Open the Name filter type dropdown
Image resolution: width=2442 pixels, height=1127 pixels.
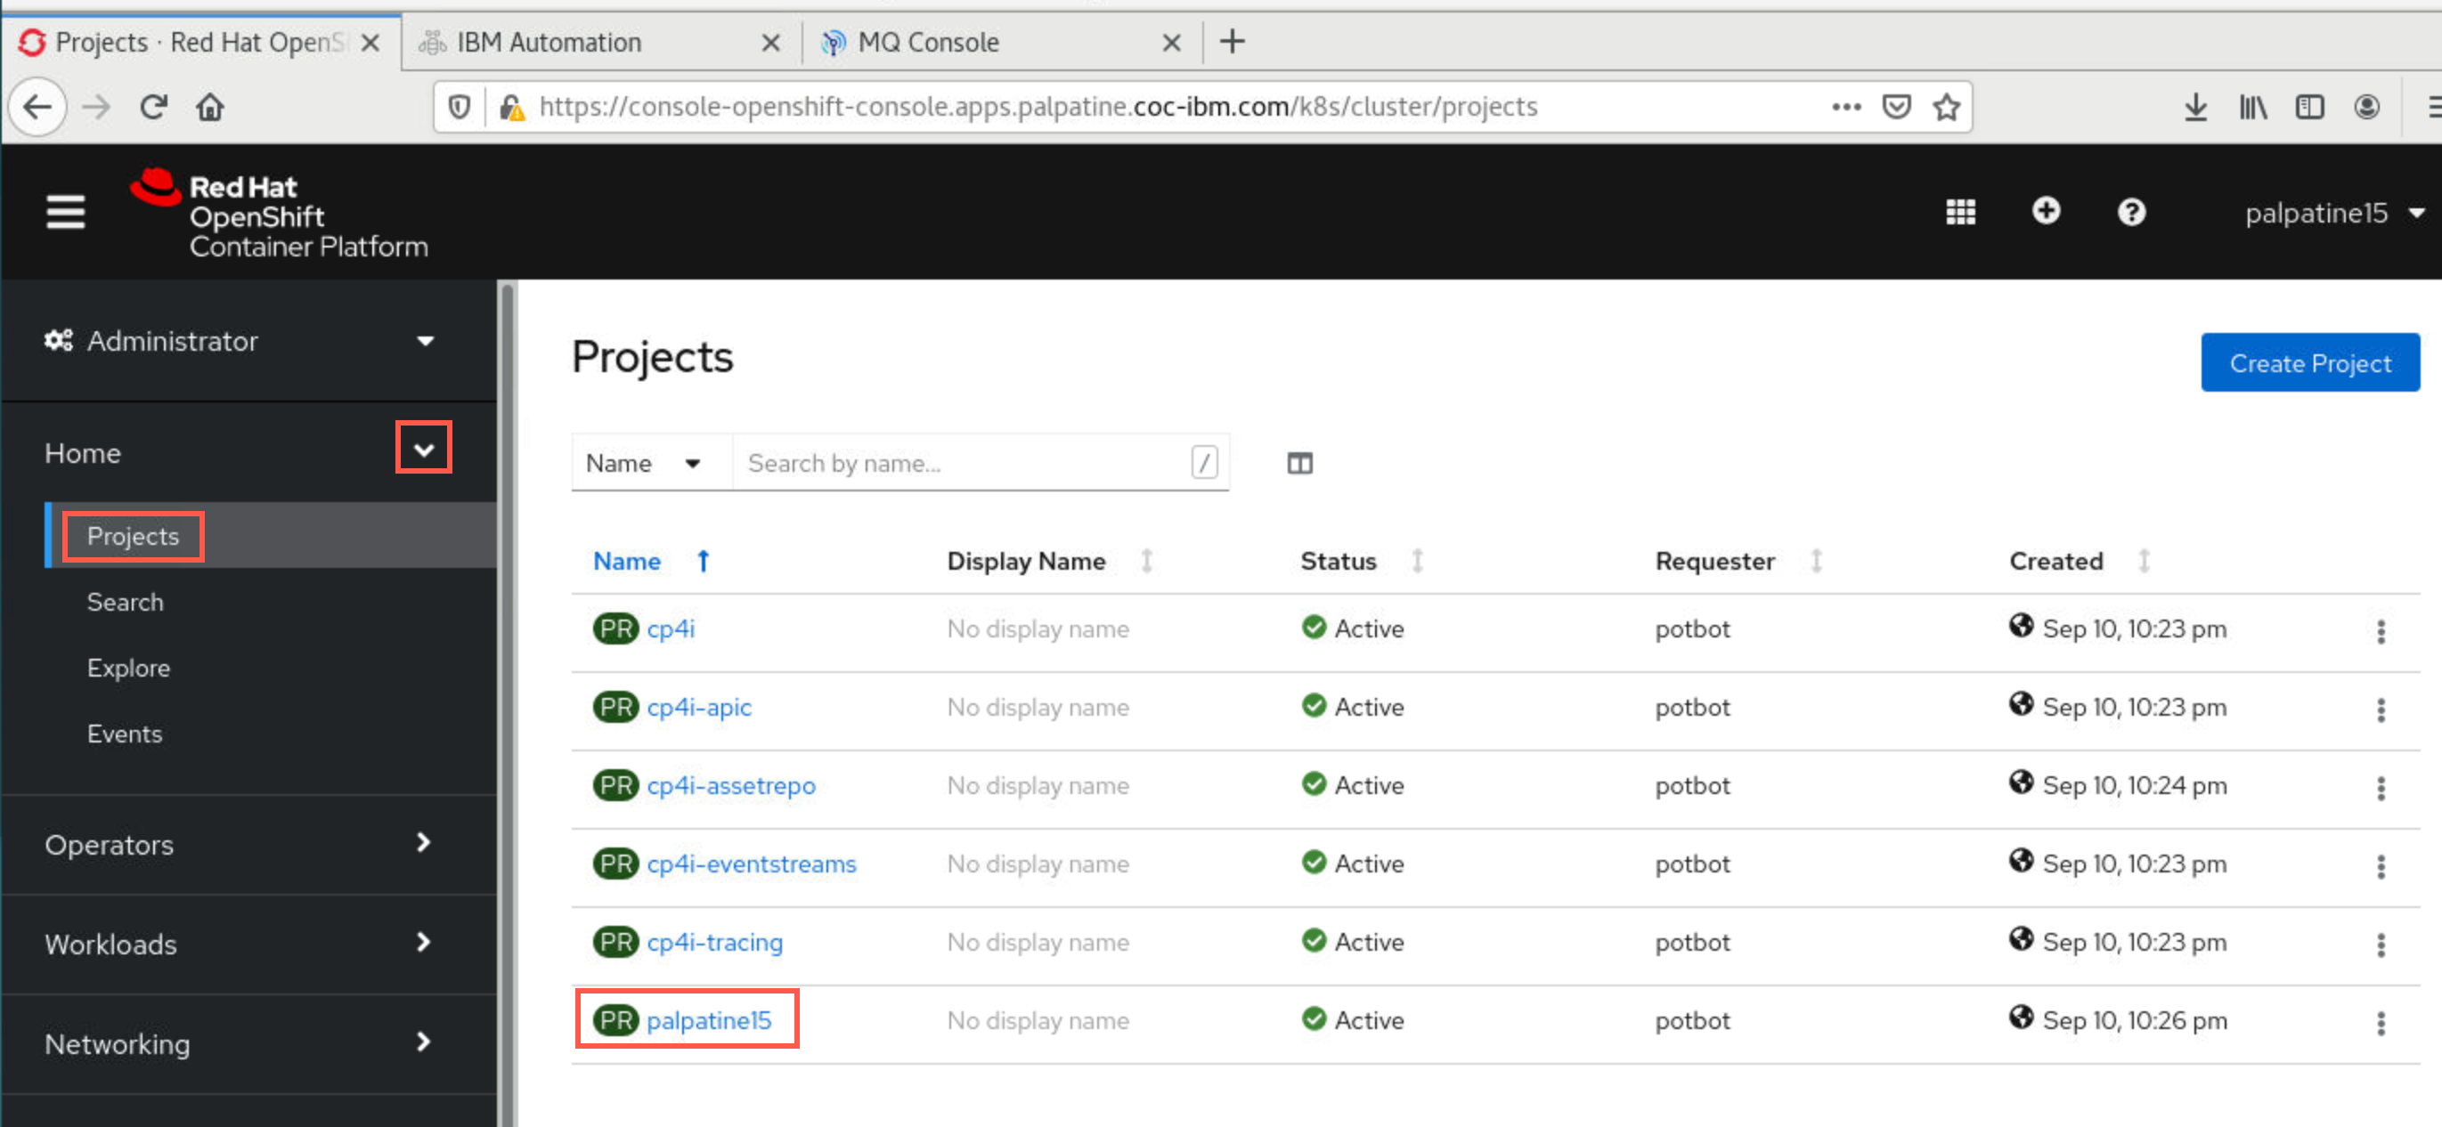tap(650, 464)
